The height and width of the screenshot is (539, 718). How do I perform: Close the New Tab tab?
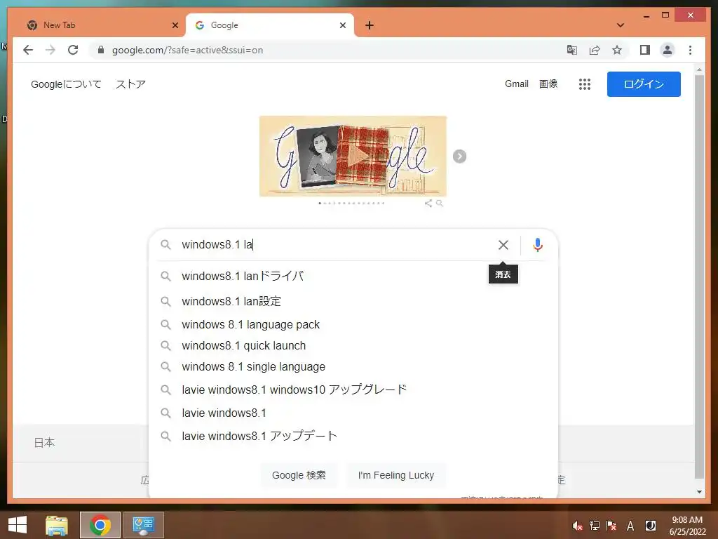pos(175,25)
